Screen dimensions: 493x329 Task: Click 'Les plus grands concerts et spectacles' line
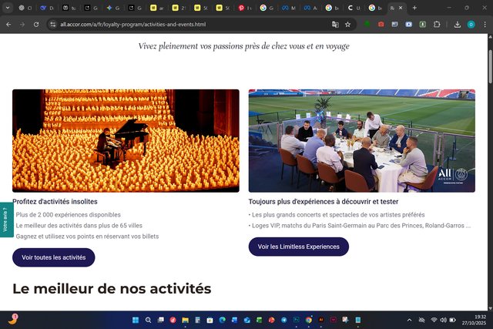[337, 215]
